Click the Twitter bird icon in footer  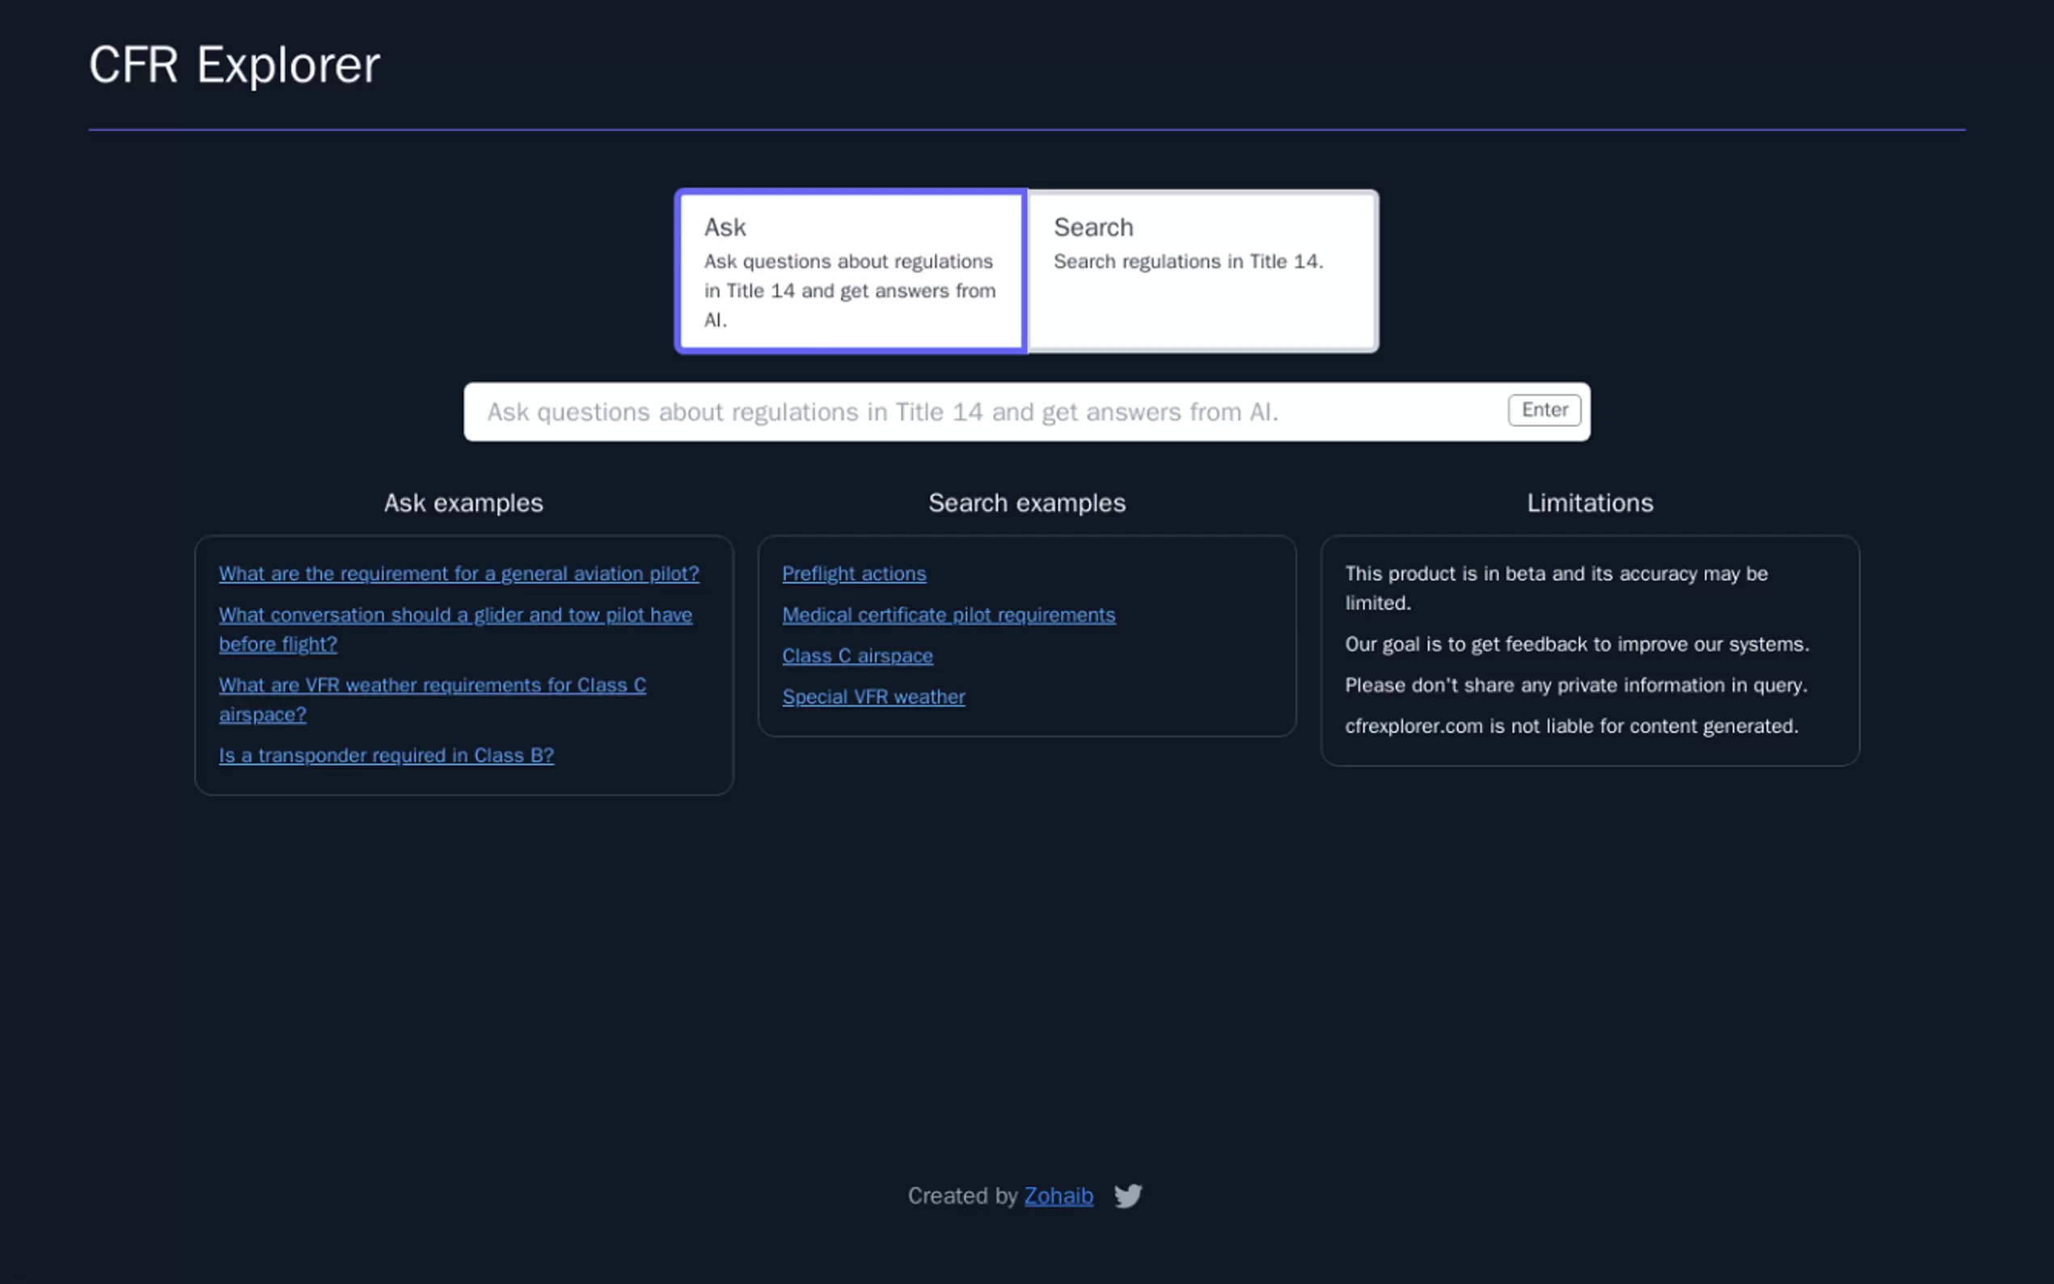click(1127, 1196)
